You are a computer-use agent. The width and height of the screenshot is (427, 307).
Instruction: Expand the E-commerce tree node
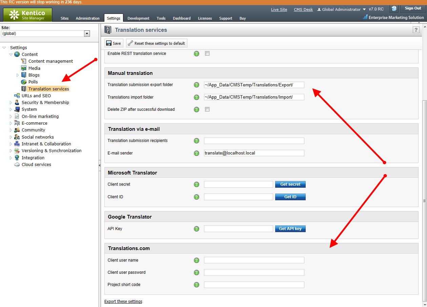(x=11, y=123)
